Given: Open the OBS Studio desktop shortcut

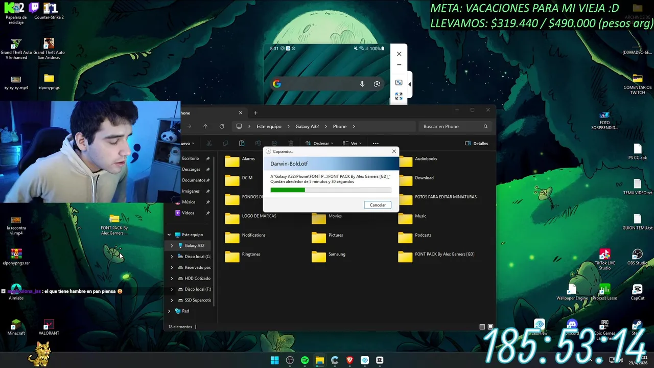Looking at the screenshot, I should tap(637, 257).
